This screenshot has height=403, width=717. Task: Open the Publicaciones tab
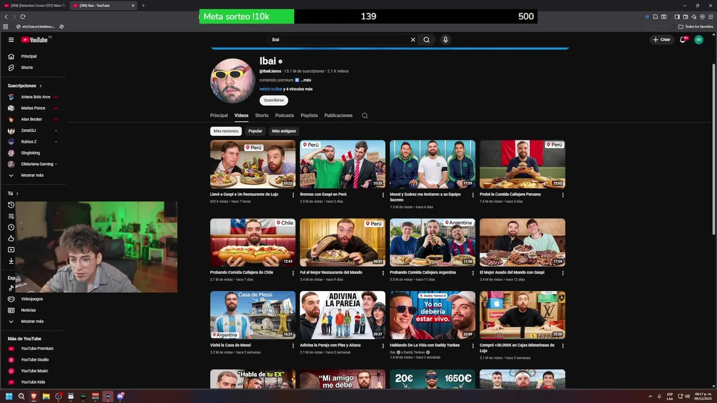point(338,115)
